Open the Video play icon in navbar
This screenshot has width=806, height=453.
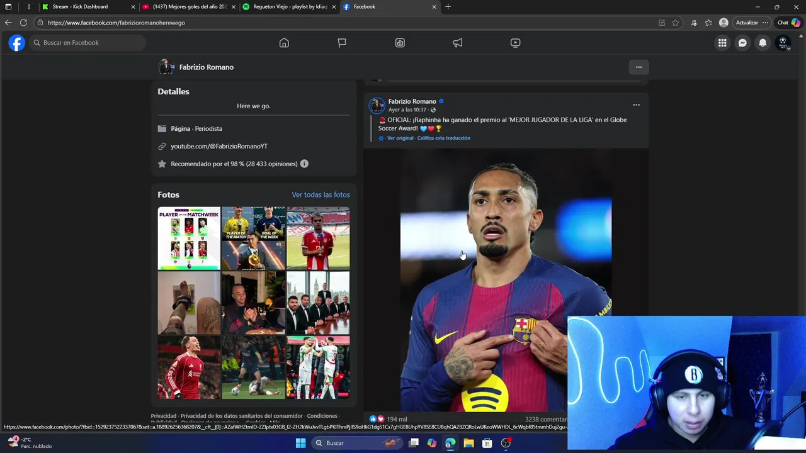[515, 43]
